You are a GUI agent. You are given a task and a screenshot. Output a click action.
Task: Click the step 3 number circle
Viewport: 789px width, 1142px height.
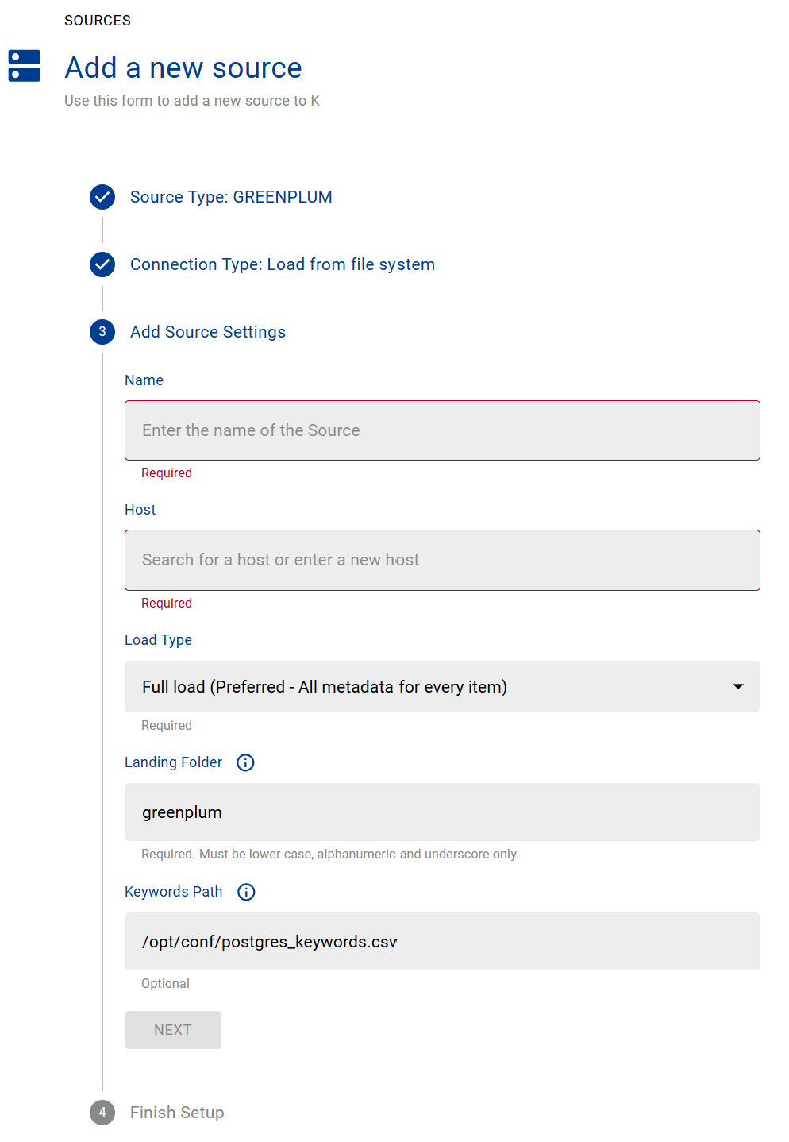click(102, 332)
